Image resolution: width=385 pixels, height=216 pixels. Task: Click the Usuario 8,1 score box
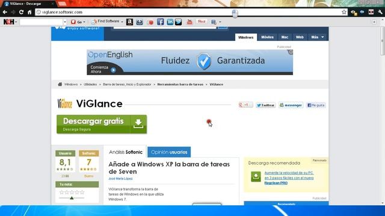(65, 161)
